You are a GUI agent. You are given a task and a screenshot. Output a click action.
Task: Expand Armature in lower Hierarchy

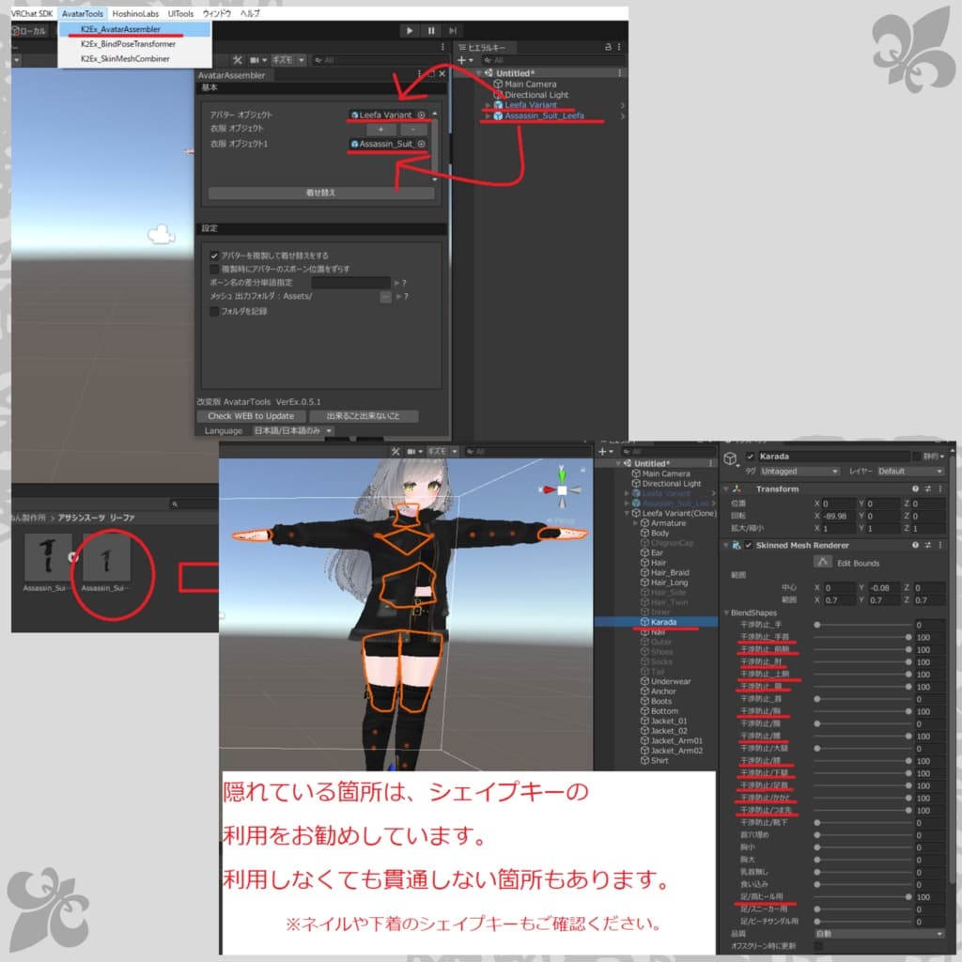pyautogui.click(x=636, y=523)
